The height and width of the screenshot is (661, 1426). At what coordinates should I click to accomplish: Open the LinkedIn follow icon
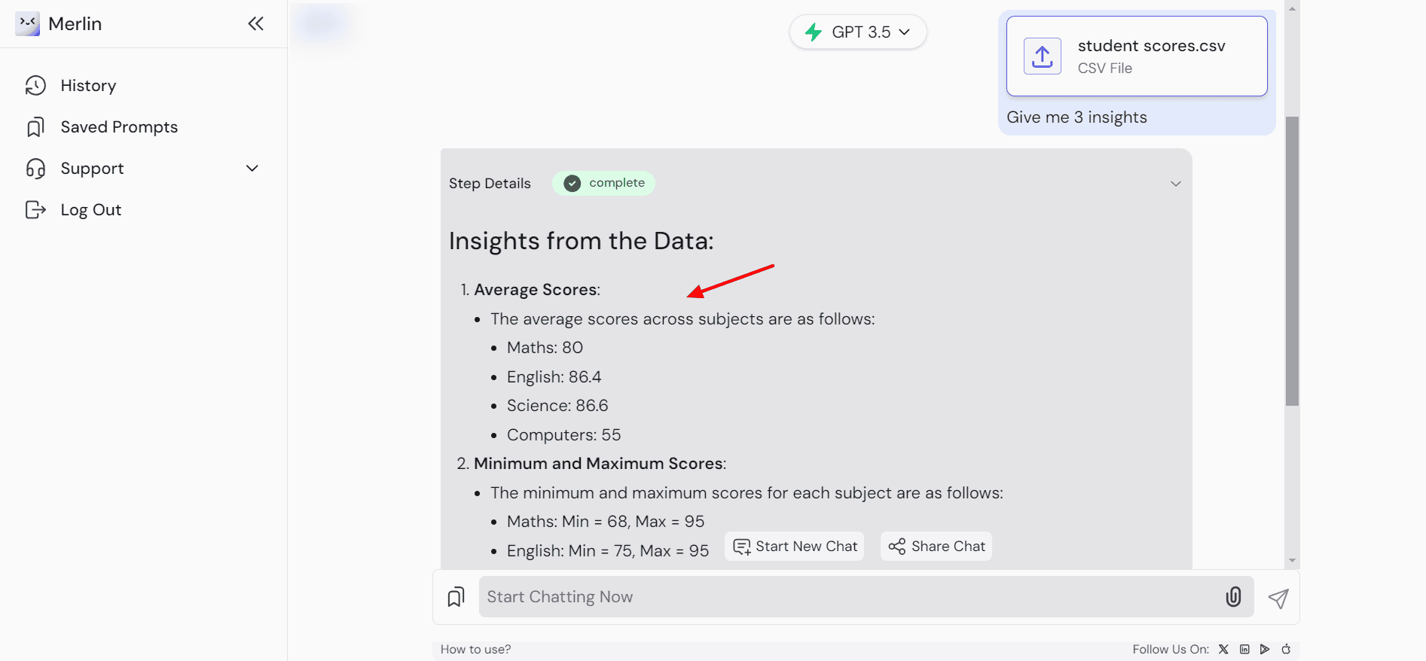pos(1244,649)
